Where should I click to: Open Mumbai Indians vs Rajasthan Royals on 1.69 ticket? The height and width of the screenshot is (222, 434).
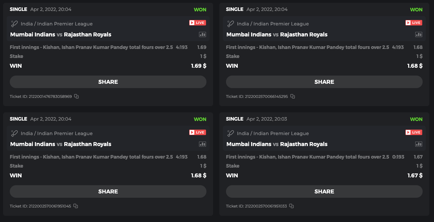[x=61, y=34]
